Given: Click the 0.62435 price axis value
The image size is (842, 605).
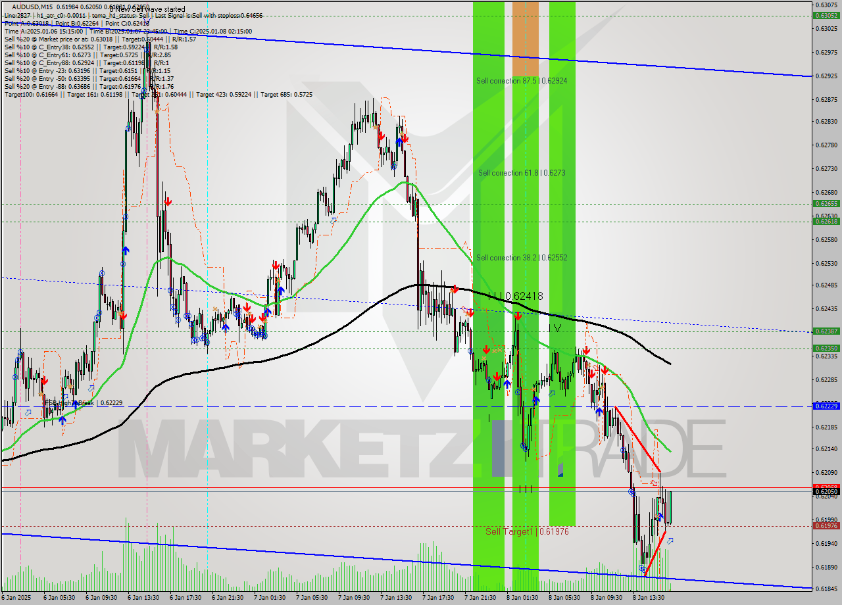Looking at the screenshot, I should (x=826, y=309).
